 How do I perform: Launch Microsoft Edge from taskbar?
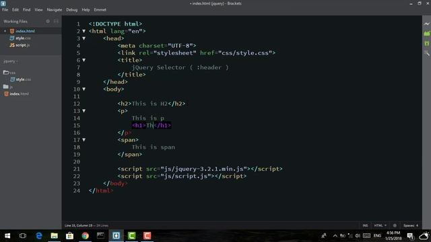(x=39, y=236)
